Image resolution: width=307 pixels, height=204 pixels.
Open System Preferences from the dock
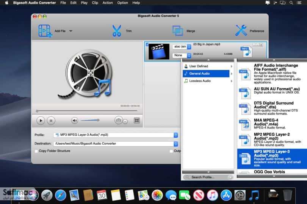tap(240, 195)
